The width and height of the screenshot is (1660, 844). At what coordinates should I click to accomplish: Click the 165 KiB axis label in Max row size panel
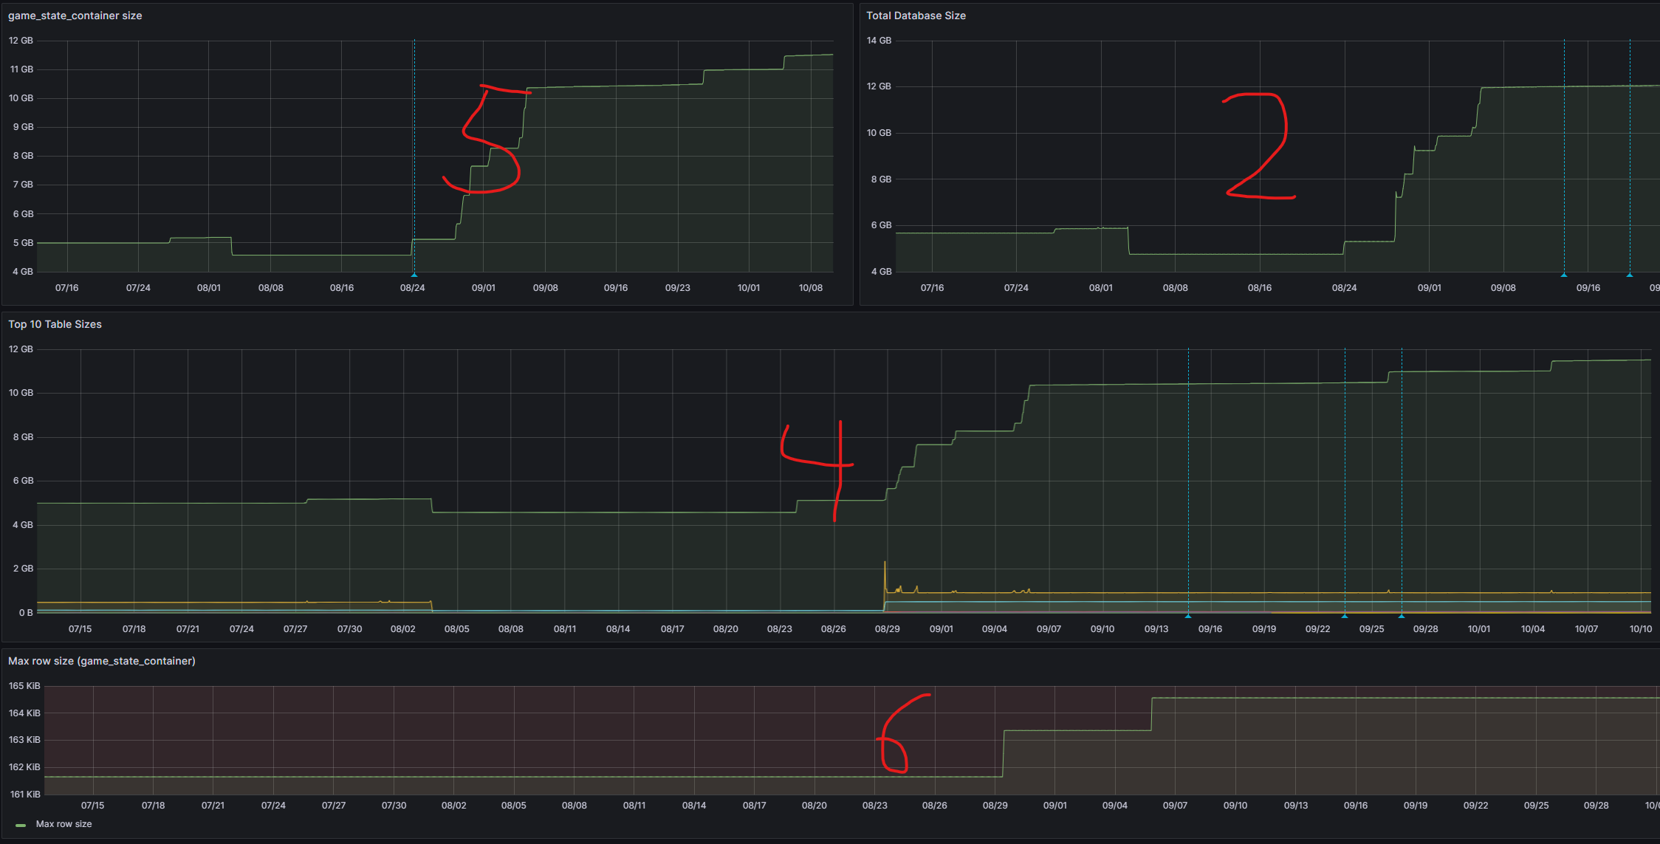coord(24,685)
